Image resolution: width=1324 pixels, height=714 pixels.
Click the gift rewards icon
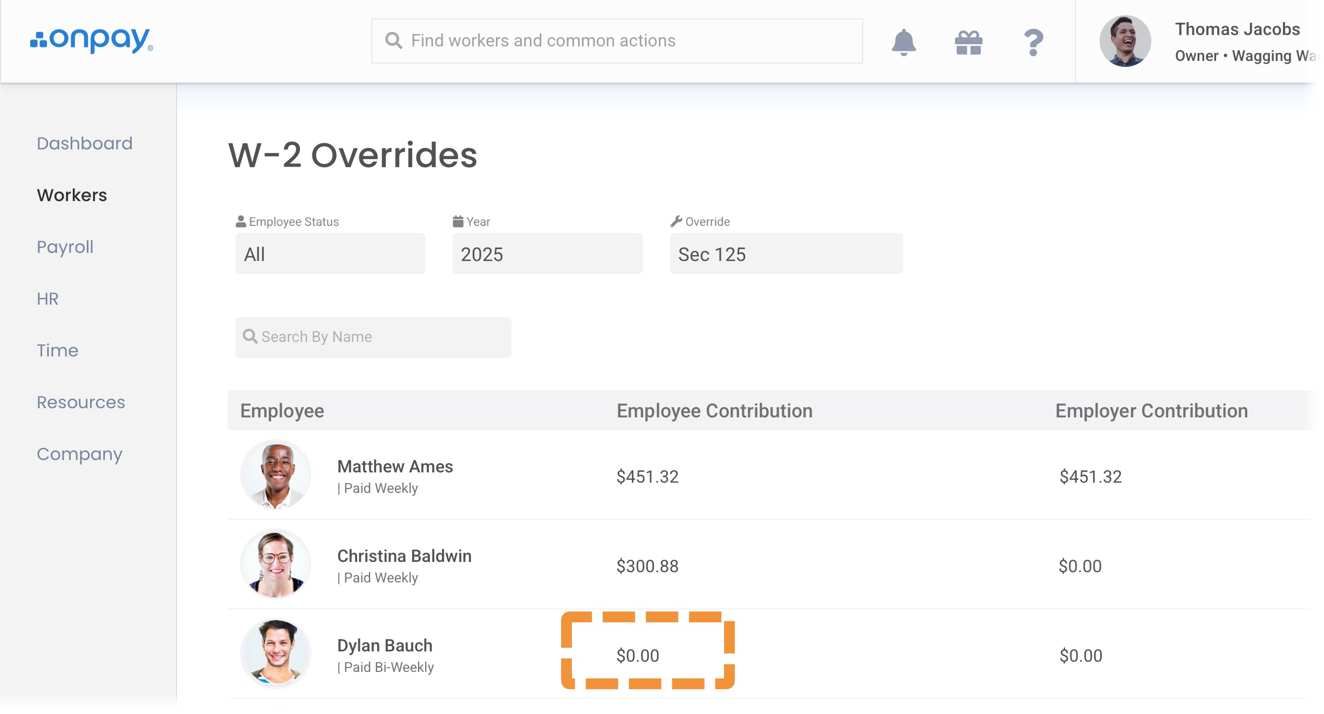click(x=968, y=42)
